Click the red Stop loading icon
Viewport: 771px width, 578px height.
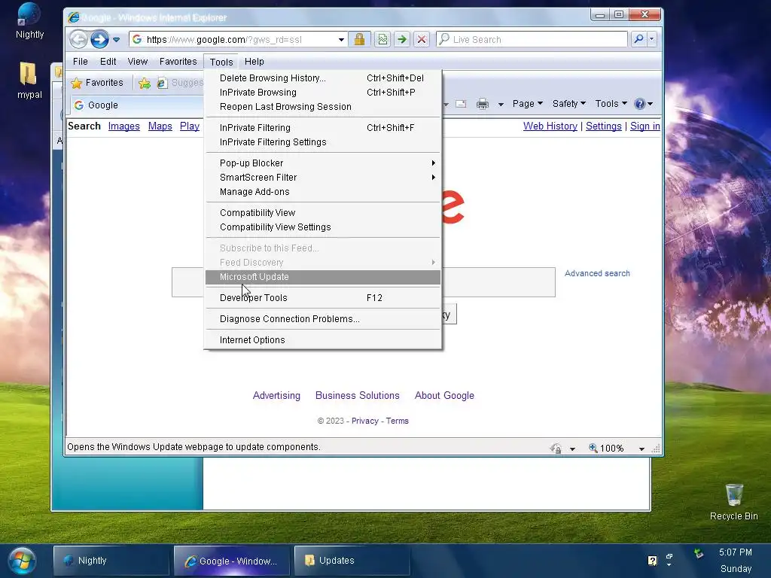click(422, 39)
